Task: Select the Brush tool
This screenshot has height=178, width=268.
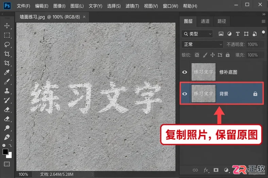Action: pos(7,82)
